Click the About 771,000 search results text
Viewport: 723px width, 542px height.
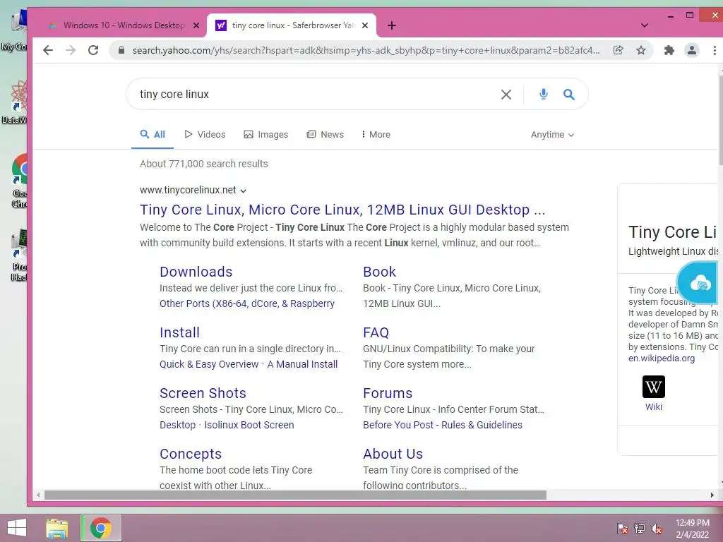[x=204, y=164]
